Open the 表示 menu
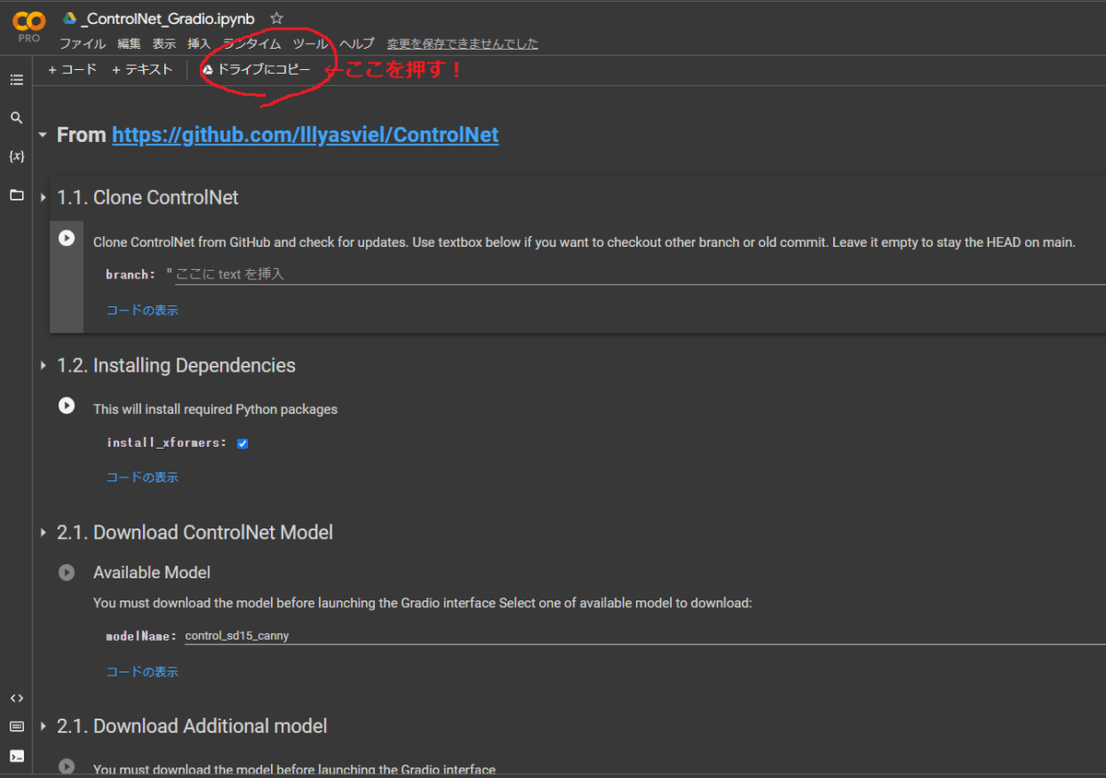Screen dimensions: 1106x778 [x=164, y=43]
